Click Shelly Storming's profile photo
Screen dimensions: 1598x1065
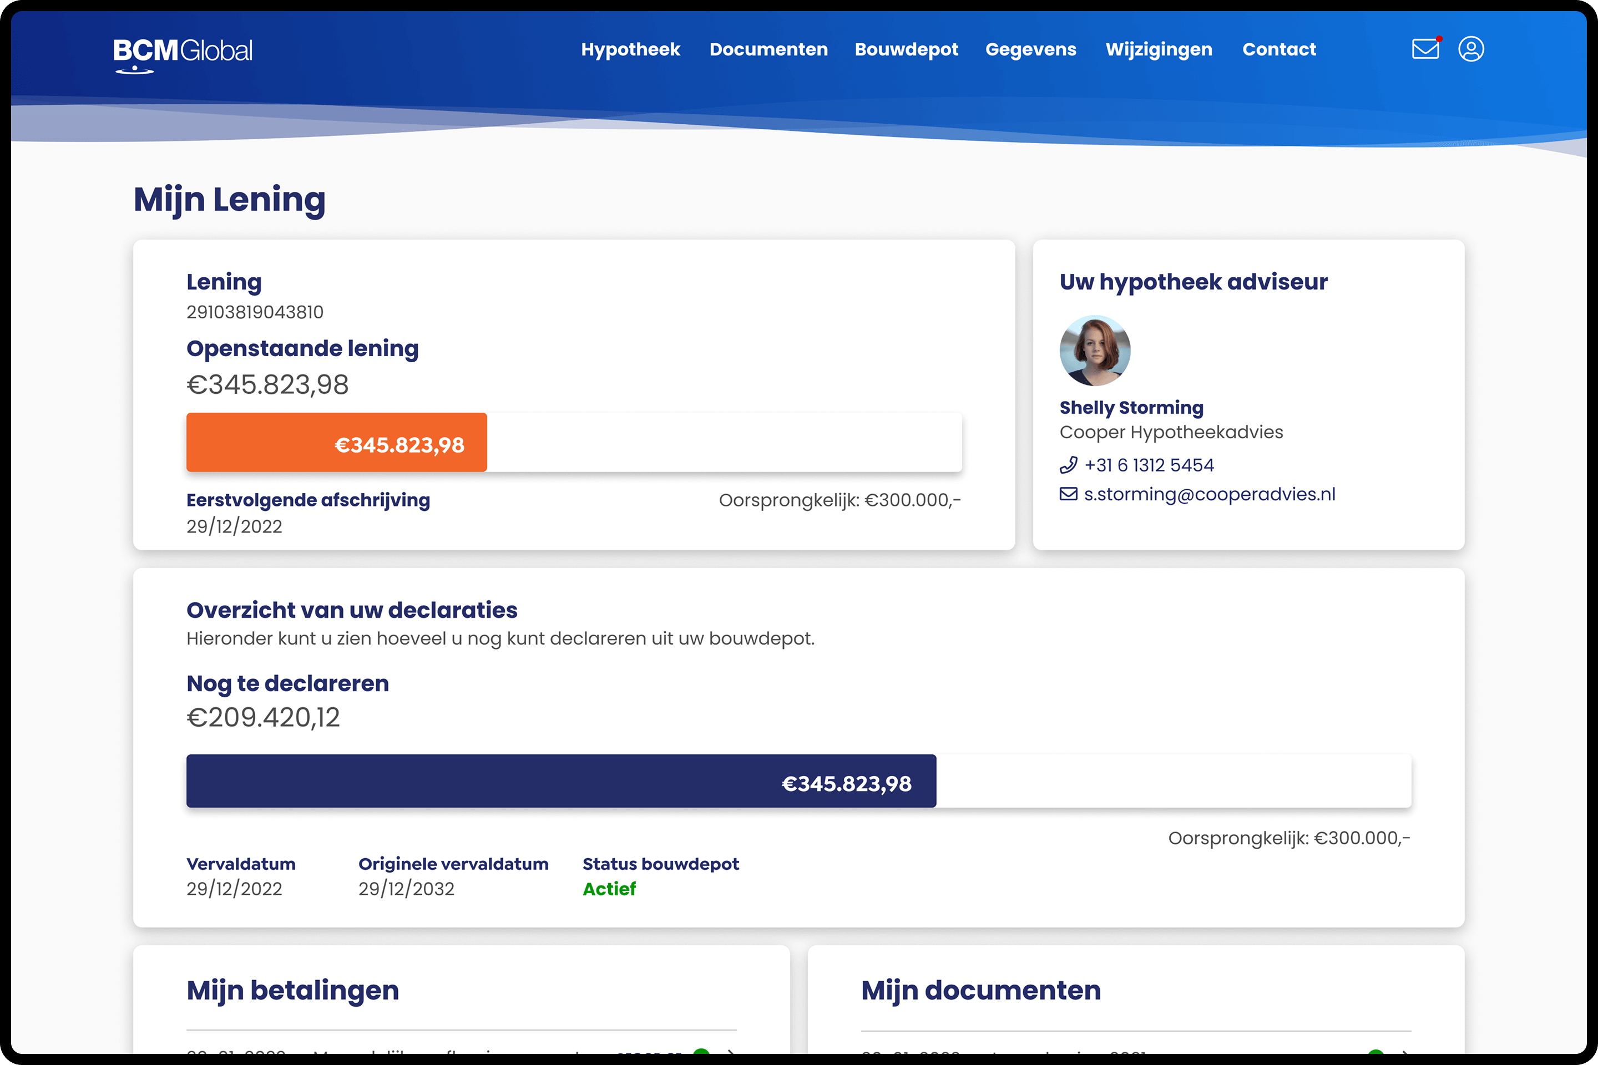click(1095, 351)
